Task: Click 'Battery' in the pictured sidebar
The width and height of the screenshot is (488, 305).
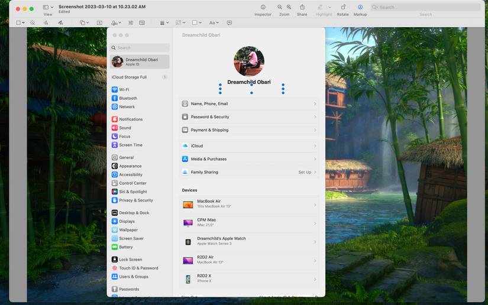Action: [x=126, y=247]
